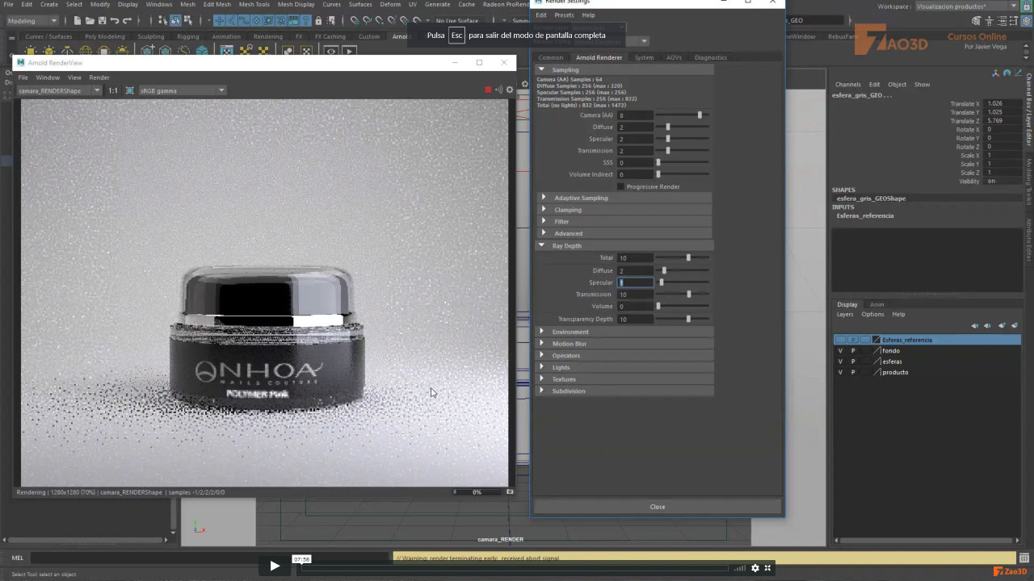1034x581 pixels.
Task: Toggle playback P of fondo layer
Action: click(853, 351)
